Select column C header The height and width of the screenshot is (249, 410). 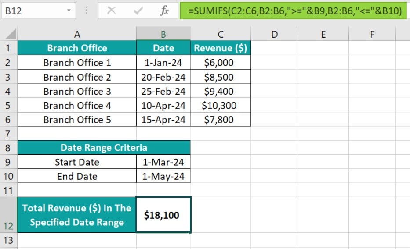221,34
